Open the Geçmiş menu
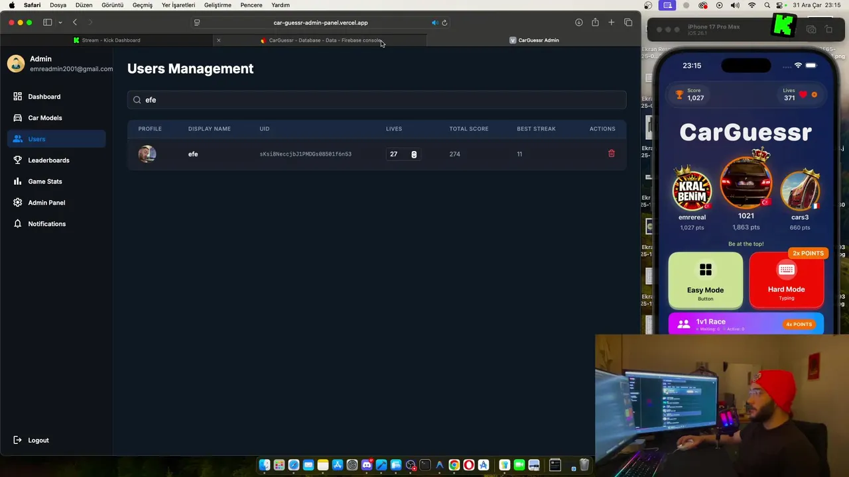 (x=143, y=5)
